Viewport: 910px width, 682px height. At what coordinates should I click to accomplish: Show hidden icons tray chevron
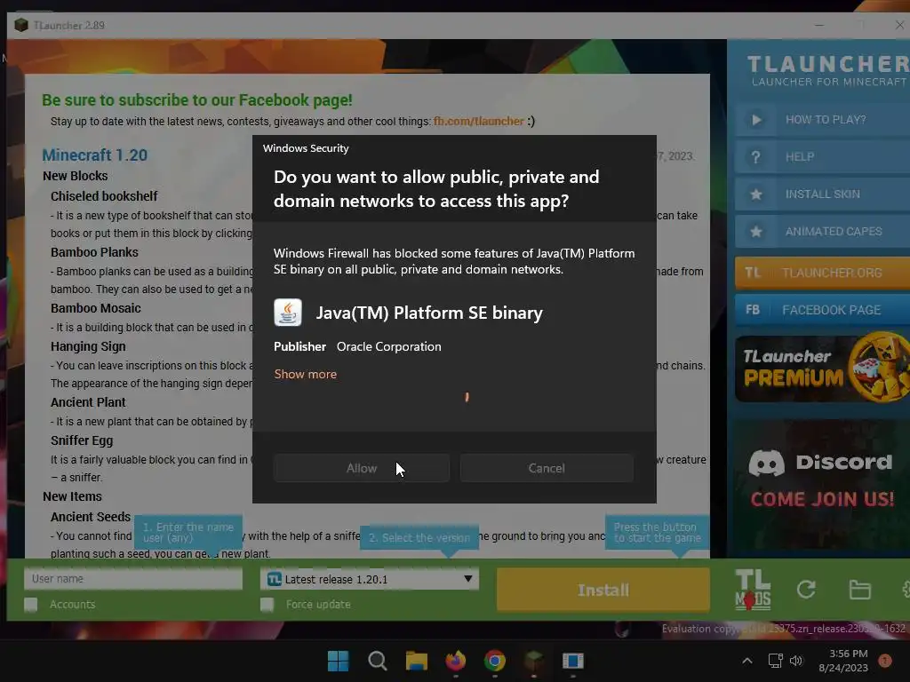tap(747, 661)
